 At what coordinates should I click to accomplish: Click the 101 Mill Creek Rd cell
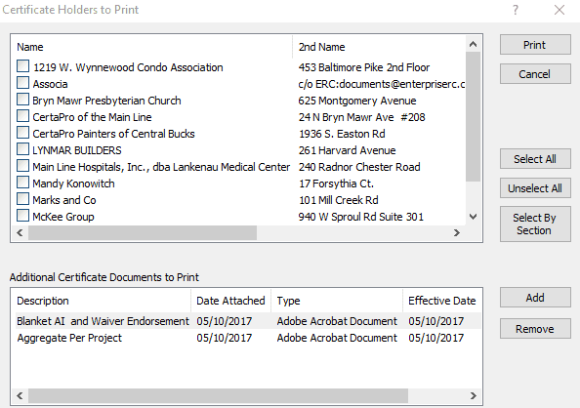[x=339, y=200]
